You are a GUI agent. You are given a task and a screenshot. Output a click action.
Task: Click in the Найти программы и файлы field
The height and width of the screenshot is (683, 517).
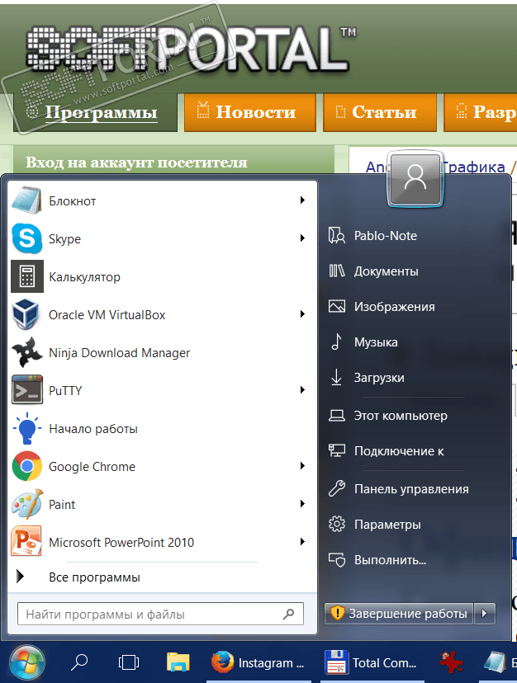pos(160,615)
